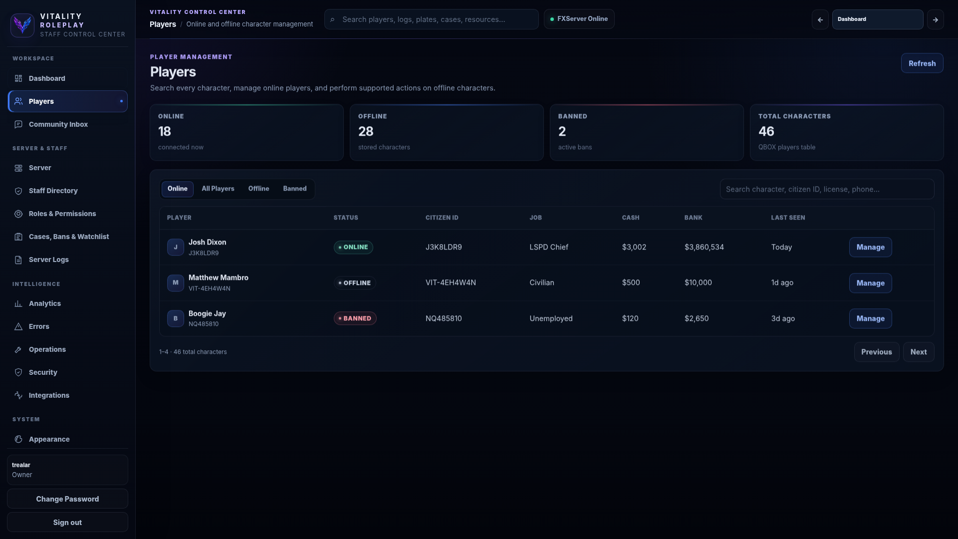This screenshot has height=539, width=958.
Task: Click the back arrow navigation button
Action: tap(820, 19)
